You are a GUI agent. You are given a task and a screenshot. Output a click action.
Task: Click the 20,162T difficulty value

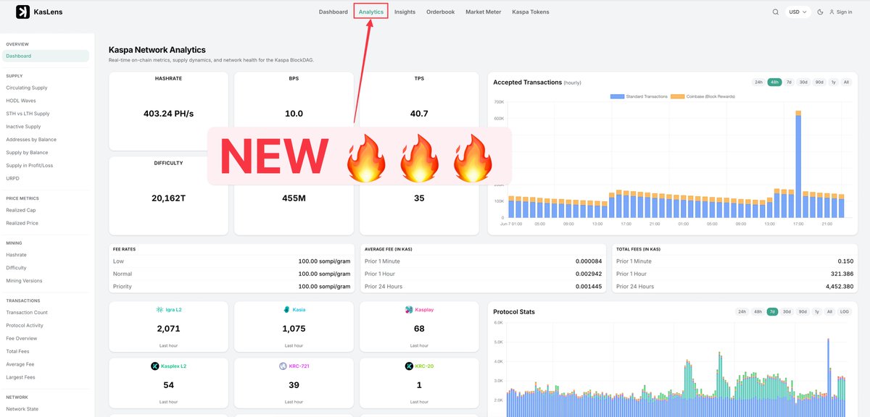pyautogui.click(x=168, y=198)
